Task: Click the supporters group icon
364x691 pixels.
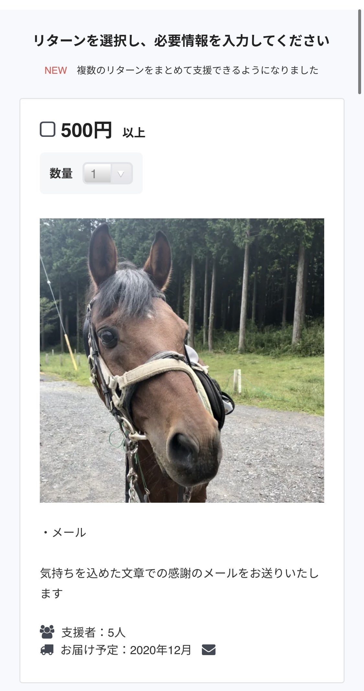Action: coord(47,632)
